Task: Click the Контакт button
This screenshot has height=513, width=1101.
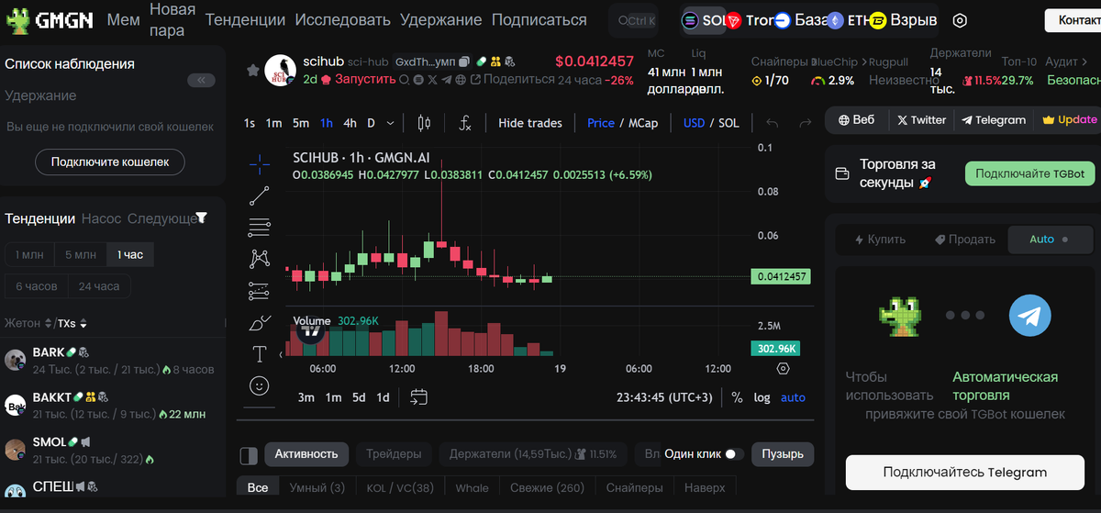Action: [1072, 20]
